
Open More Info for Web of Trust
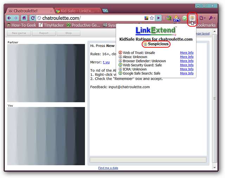click(187, 53)
